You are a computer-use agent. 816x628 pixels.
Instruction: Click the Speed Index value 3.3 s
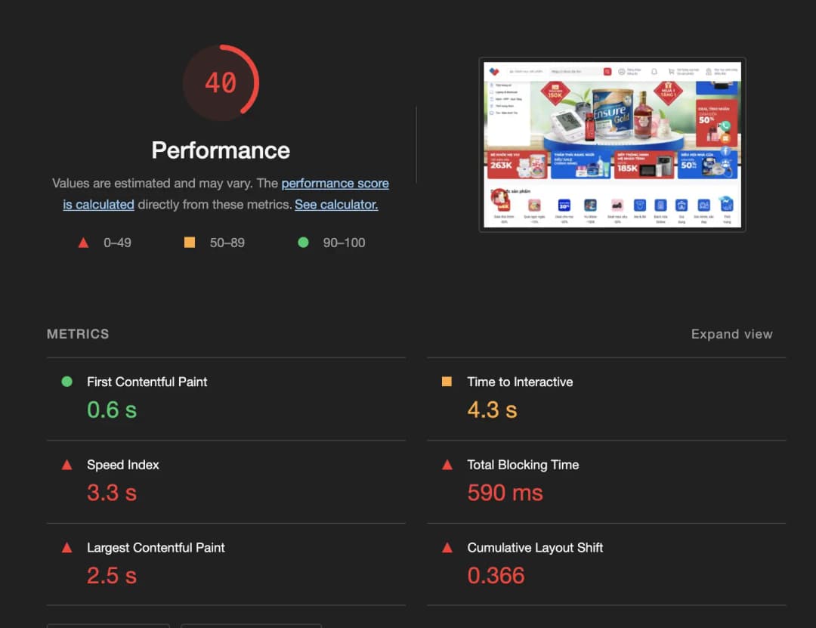[x=112, y=493]
